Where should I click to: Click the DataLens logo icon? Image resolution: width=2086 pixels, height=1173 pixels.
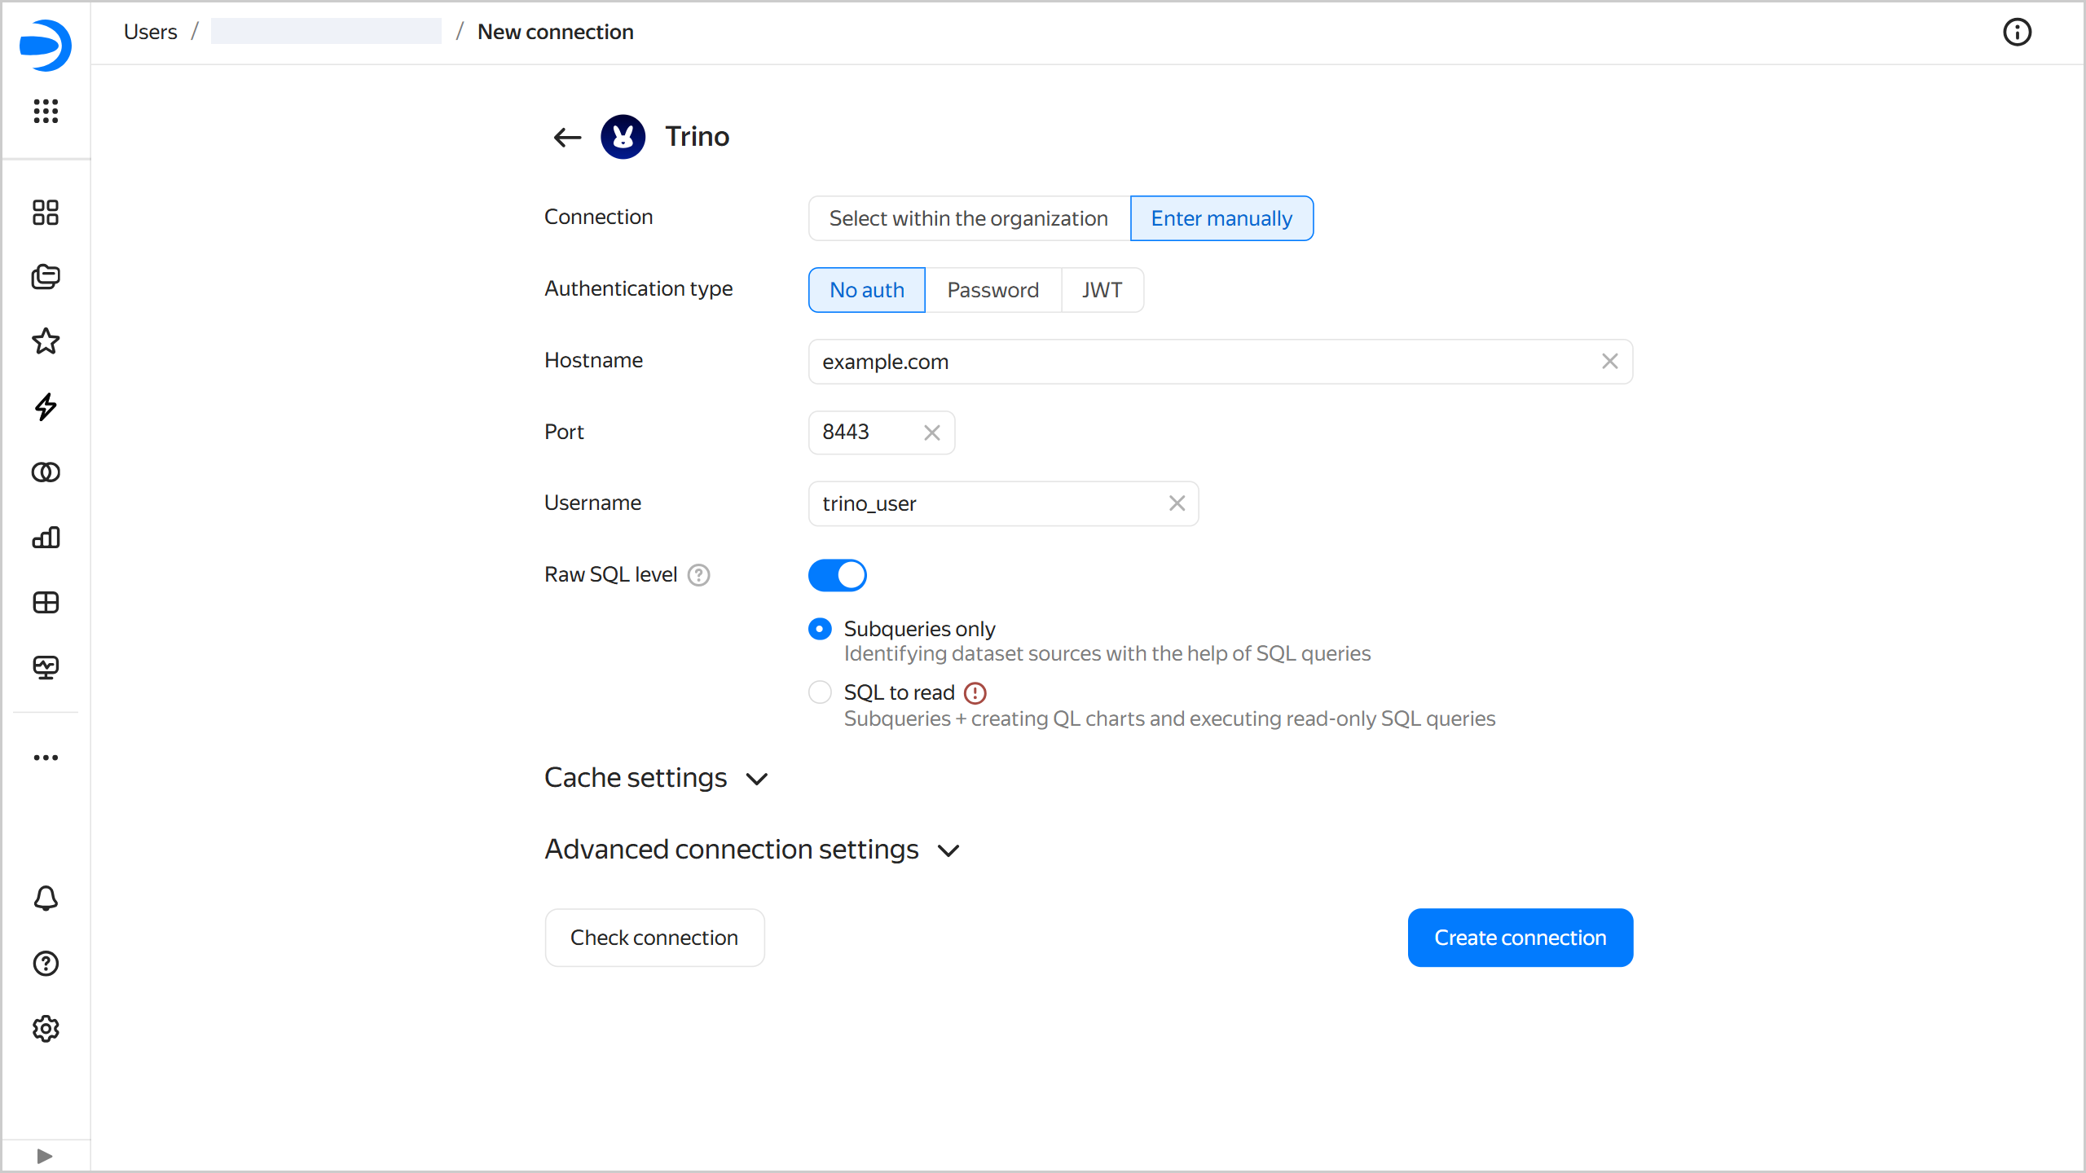point(46,45)
